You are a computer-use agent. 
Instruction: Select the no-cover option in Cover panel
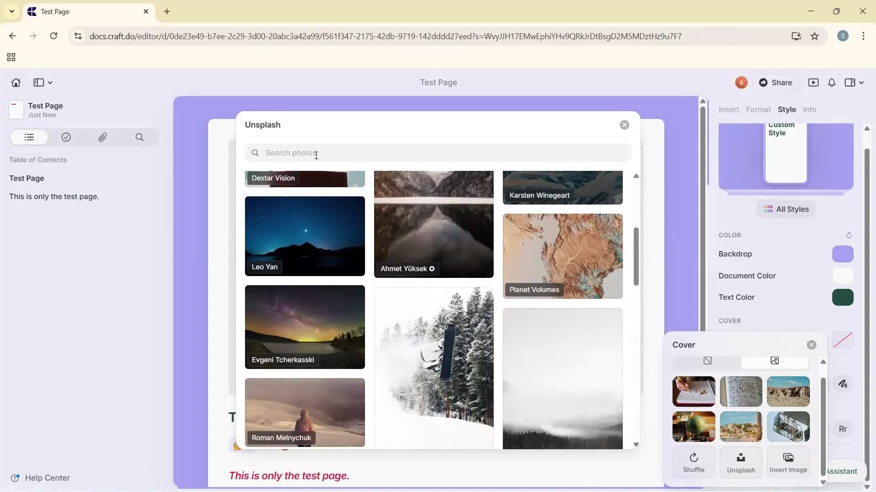point(708,360)
